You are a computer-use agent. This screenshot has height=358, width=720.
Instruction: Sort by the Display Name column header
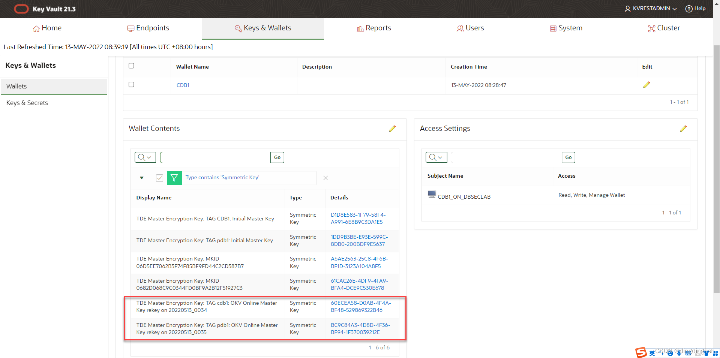(154, 198)
